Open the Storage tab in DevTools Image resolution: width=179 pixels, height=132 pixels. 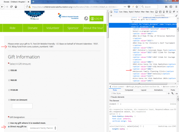point(152,12)
